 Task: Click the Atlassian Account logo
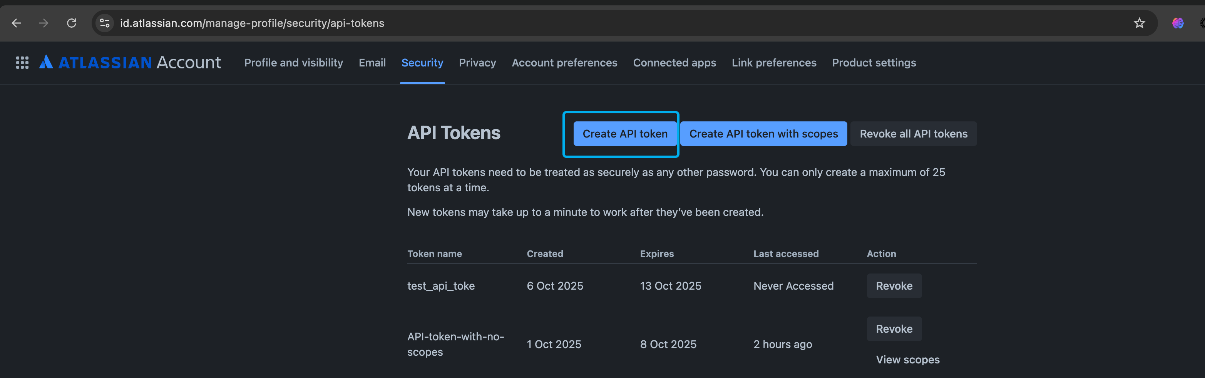[x=130, y=63]
